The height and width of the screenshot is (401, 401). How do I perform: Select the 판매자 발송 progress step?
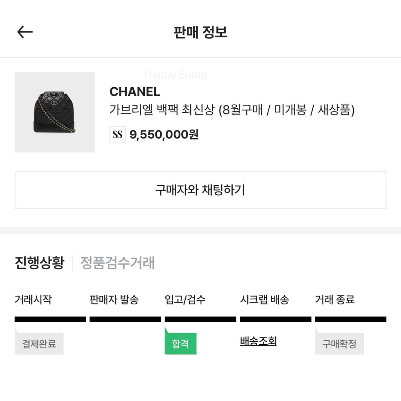pyautogui.click(x=114, y=300)
